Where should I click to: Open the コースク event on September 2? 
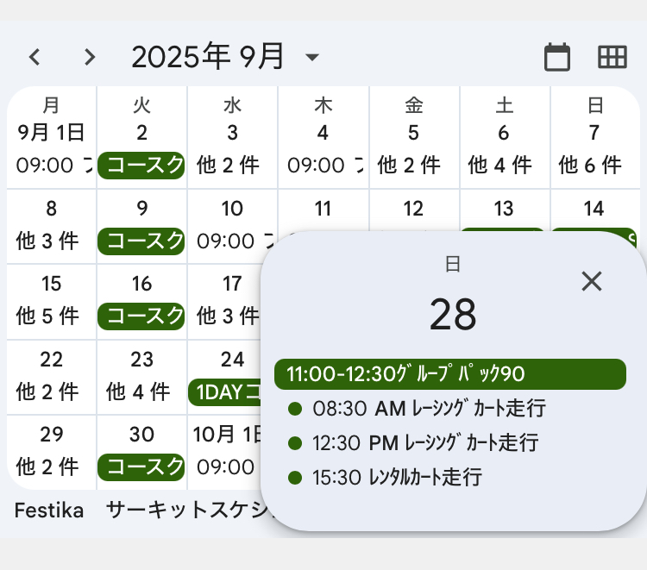(x=141, y=165)
